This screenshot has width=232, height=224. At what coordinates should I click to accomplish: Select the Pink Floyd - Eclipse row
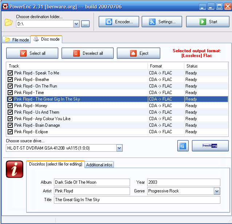[117, 132]
